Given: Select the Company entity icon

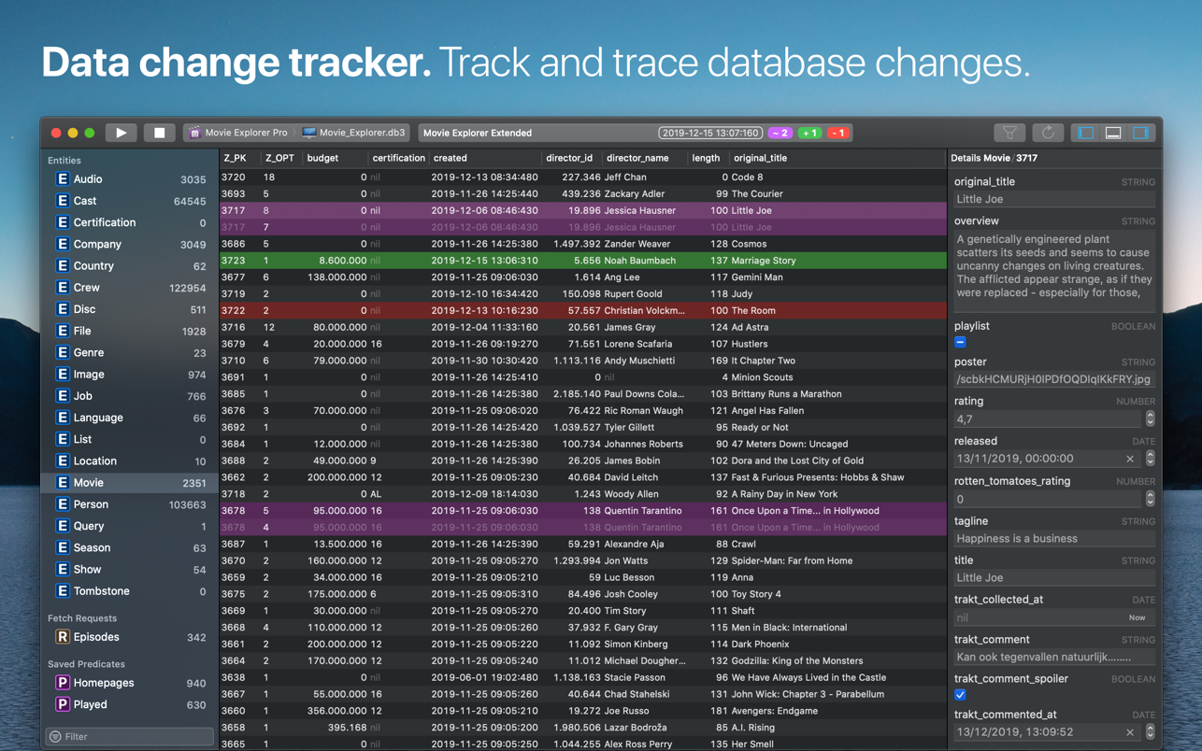Looking at the screenshot, I should pyautogui.click(x=63, y=244).
